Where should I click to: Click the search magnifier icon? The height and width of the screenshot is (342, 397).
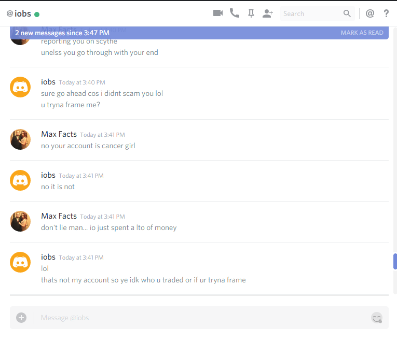[347, 13]
